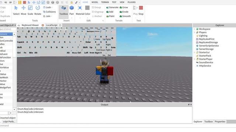
Task: Toggle Collisions in the Tools group
Action: (x=49, y=12)
